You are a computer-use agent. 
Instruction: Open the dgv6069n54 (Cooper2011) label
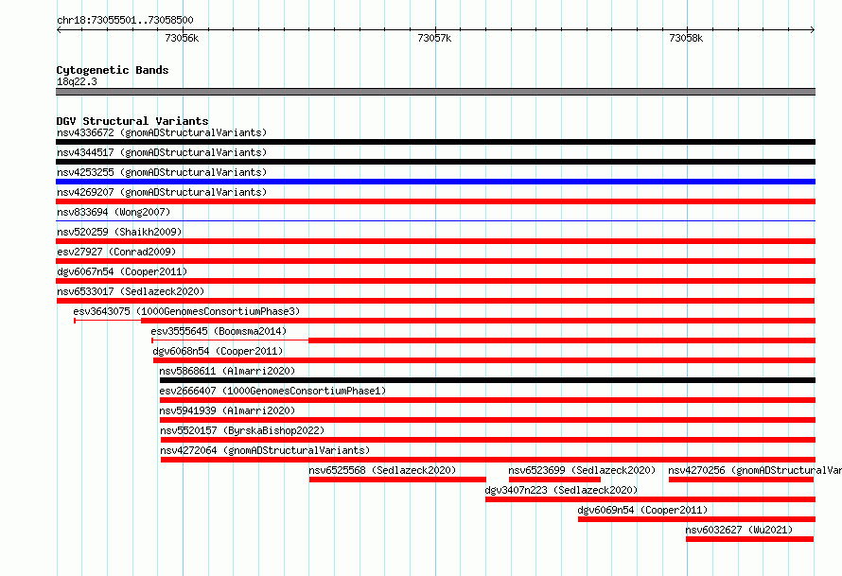pyautogui.click(x=642, y=510)
